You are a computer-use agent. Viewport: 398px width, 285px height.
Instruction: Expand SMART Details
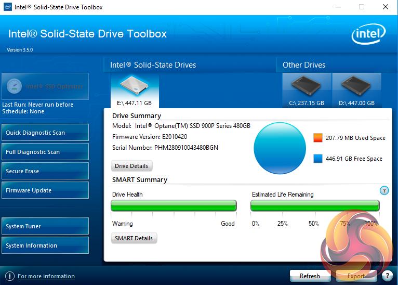pyautogui.click(x=134, y=238)
